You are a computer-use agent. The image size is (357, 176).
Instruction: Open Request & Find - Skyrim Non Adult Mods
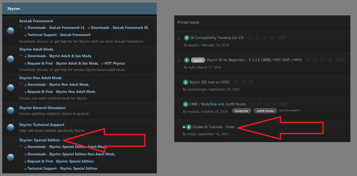pos(61,92)
